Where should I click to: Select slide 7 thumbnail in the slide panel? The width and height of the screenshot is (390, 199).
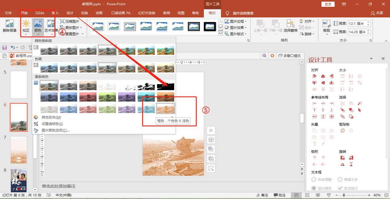click(19, 150)
